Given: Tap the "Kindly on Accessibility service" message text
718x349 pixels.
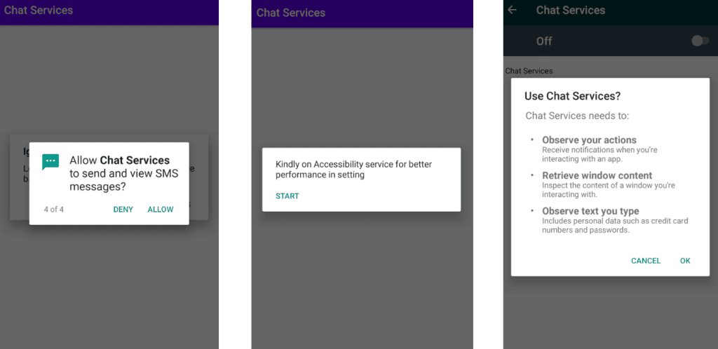Looking at the screenshot, I should click(x=353, y=169).
